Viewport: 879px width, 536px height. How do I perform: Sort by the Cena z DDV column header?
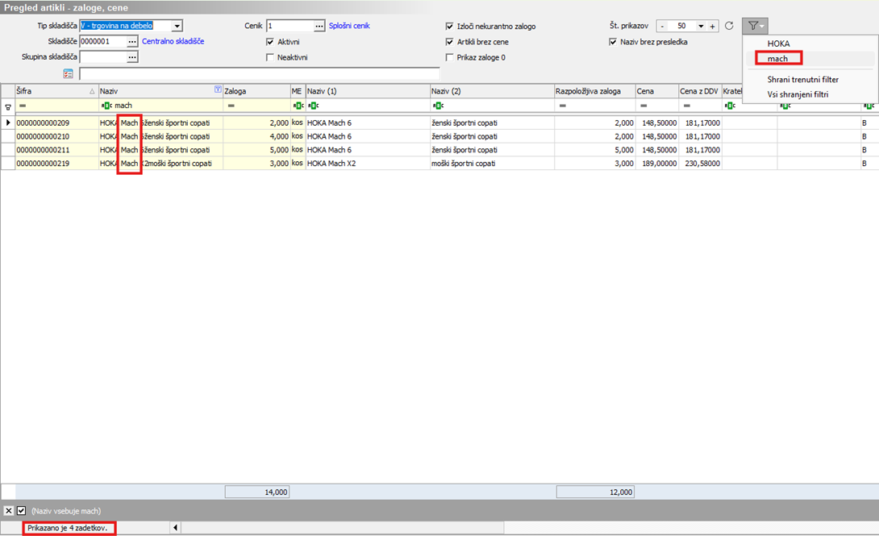click(700, 91)
